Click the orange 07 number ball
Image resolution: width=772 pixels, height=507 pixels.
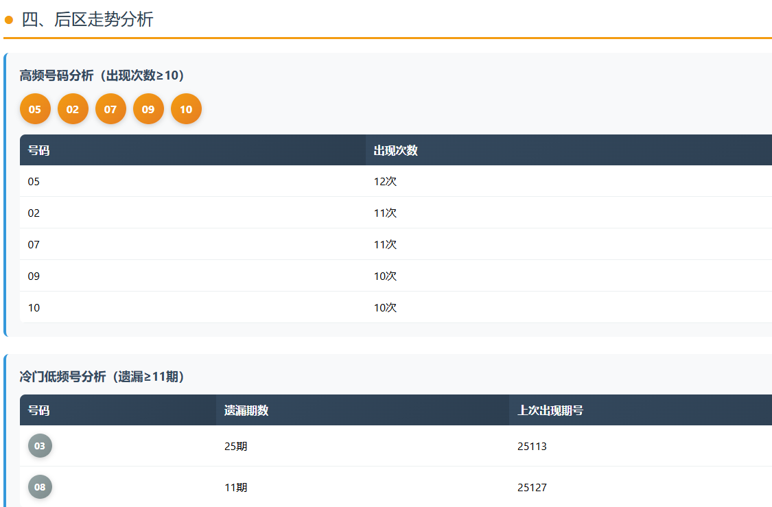[110, 109]
